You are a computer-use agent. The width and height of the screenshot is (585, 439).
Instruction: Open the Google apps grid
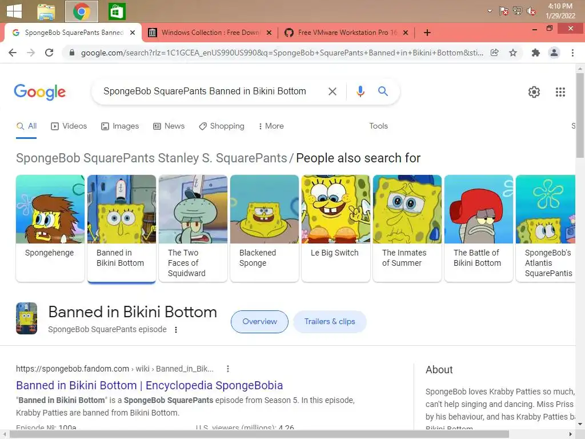(x=560, y=92)
